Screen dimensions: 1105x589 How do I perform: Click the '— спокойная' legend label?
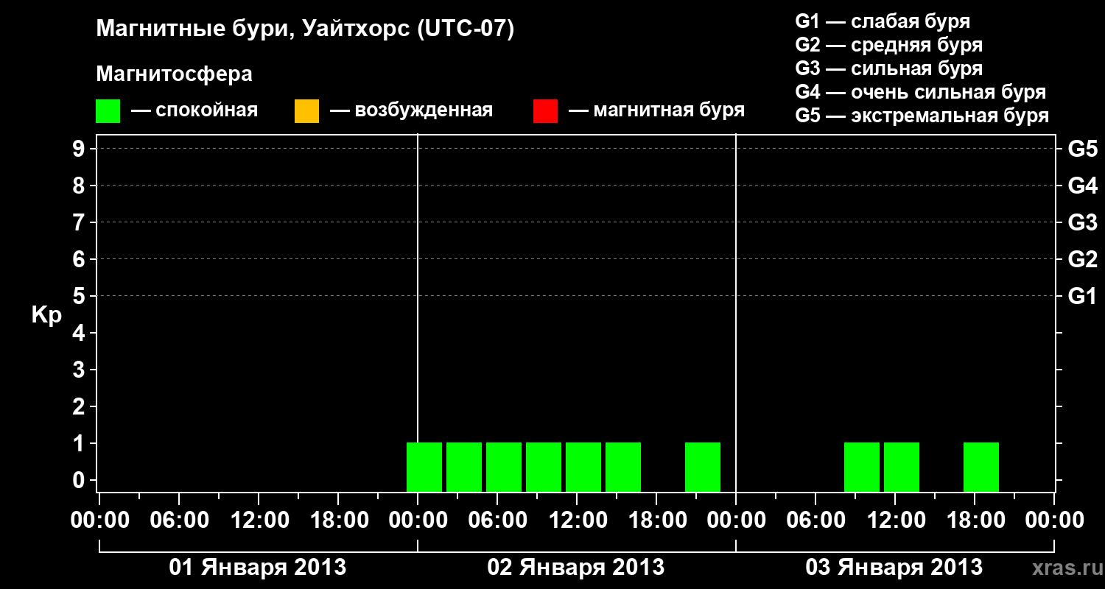click(194, 111)
